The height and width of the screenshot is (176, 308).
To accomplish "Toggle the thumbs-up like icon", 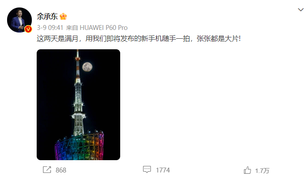I will coord(247,170).
